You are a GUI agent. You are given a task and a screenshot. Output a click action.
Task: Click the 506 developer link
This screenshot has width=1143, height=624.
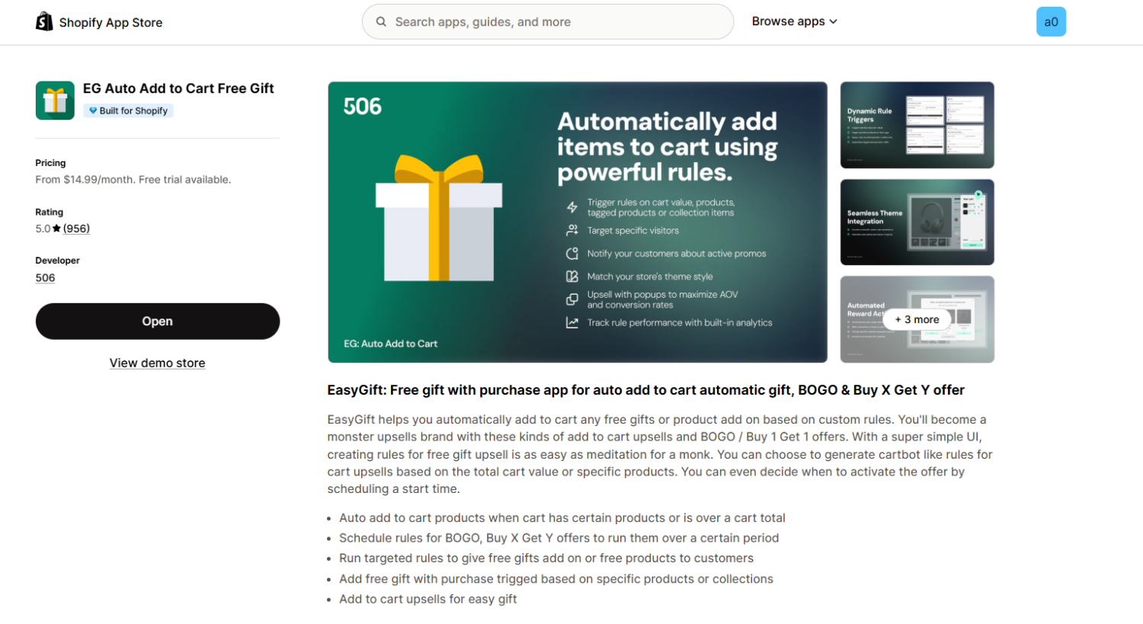pyautogui.click(x=45, y=277)
